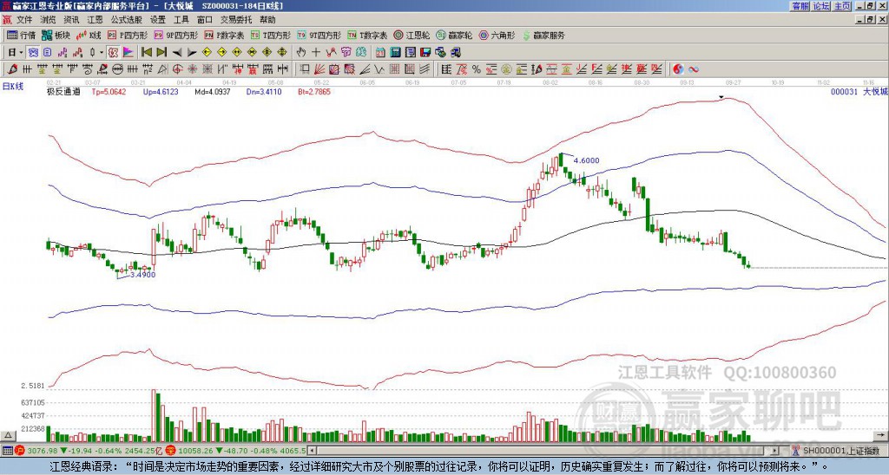Viewport: 889px width, 475px height.
Task: Click the pink 节 icon
Action: tap(346, 53)
